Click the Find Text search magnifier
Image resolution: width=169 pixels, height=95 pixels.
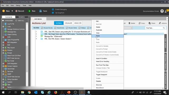(x=164, y=28)
